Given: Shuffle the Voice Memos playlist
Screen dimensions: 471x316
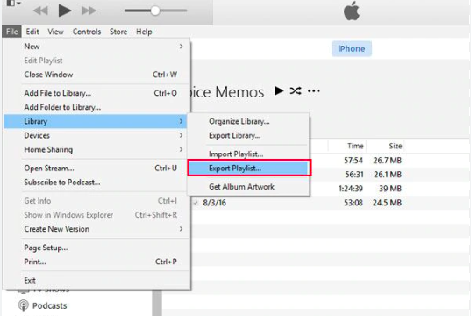Looking at the screenshot, I should point(296,90).
